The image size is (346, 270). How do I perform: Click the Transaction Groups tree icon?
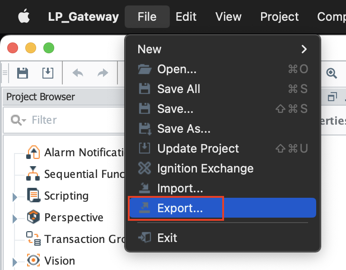tap(33, 238)
